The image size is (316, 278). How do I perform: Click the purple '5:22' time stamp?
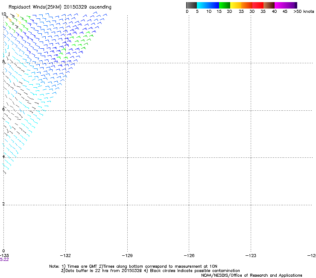pyautogui.click(x=4, y=260)
